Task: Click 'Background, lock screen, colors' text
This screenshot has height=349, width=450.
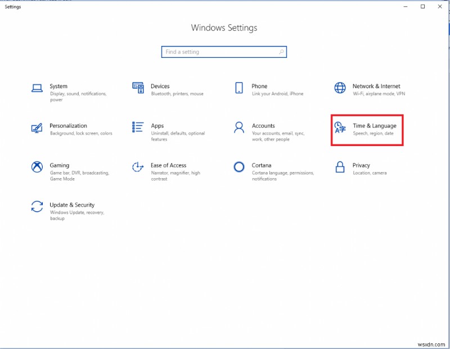Action: [x=81, y=133]
